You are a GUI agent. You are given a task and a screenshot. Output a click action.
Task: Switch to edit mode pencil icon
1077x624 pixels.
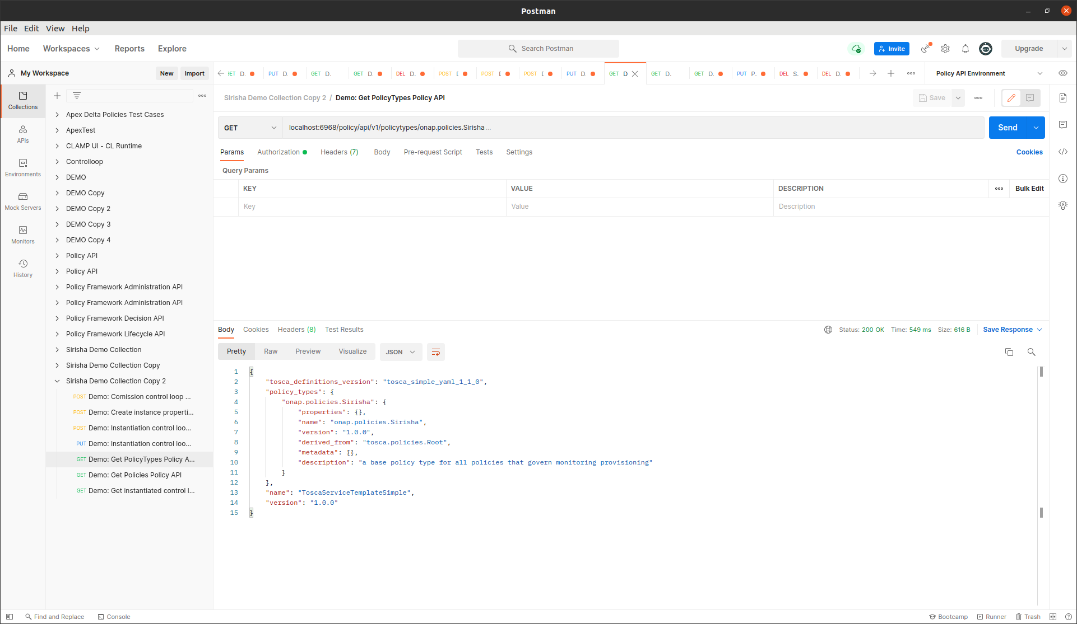tap(1011, 98)
